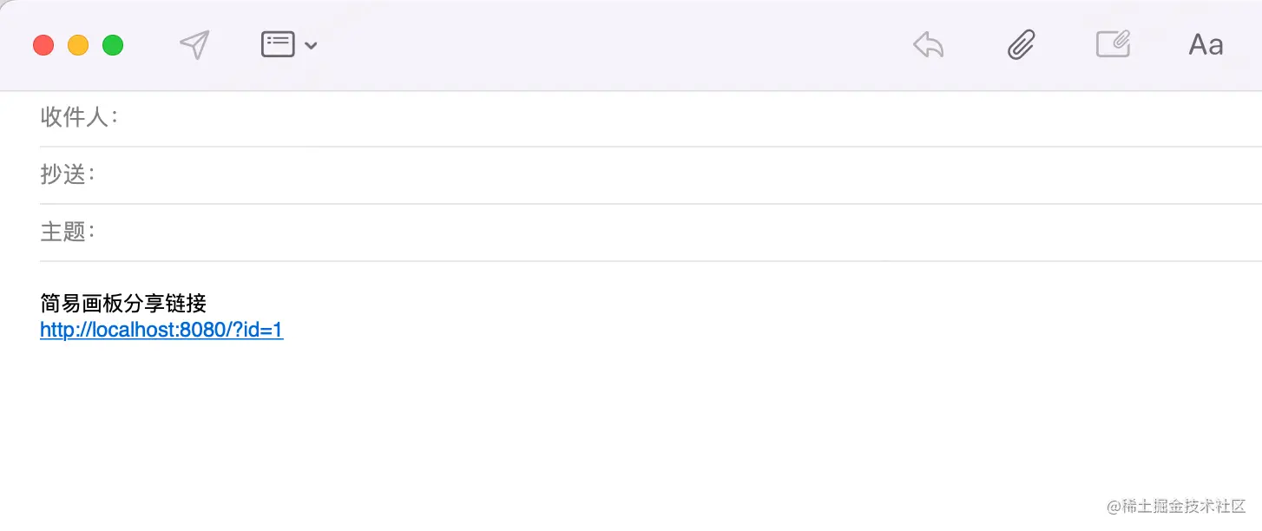Close the compose window with red button
Viewport: 1262px width, 531px height.
tap(43, 45)
